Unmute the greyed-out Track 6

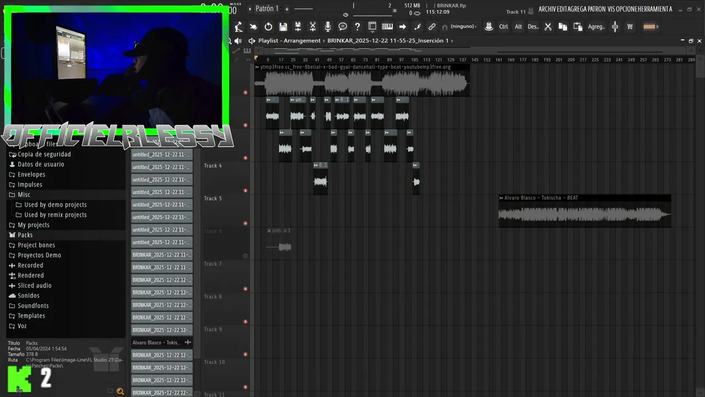[x=246, y=256]
